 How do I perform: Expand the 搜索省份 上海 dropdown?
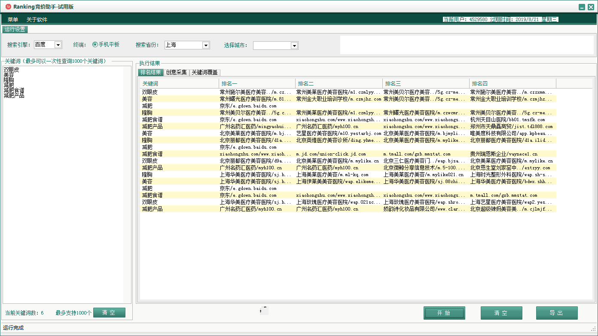tap(206, 45)
